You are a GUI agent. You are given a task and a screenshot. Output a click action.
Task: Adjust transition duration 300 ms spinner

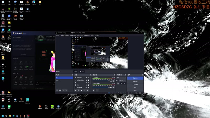coord(122,81)
